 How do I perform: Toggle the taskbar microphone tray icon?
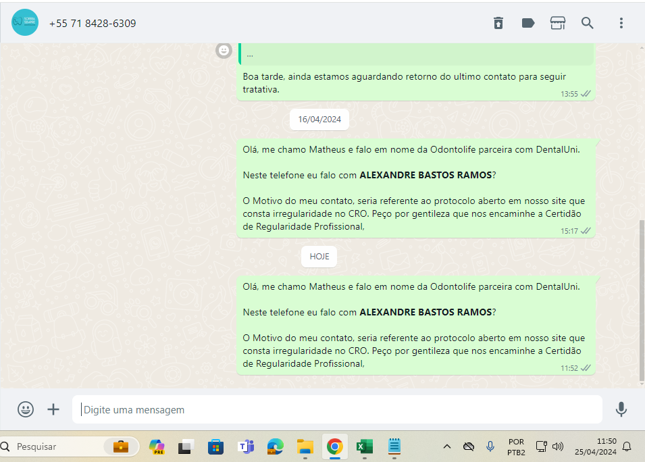point(490,446)
